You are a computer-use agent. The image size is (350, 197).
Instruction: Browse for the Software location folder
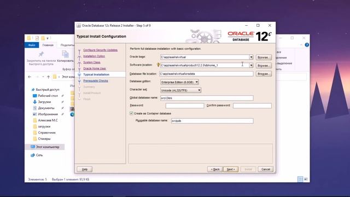(x=264, y=66)
